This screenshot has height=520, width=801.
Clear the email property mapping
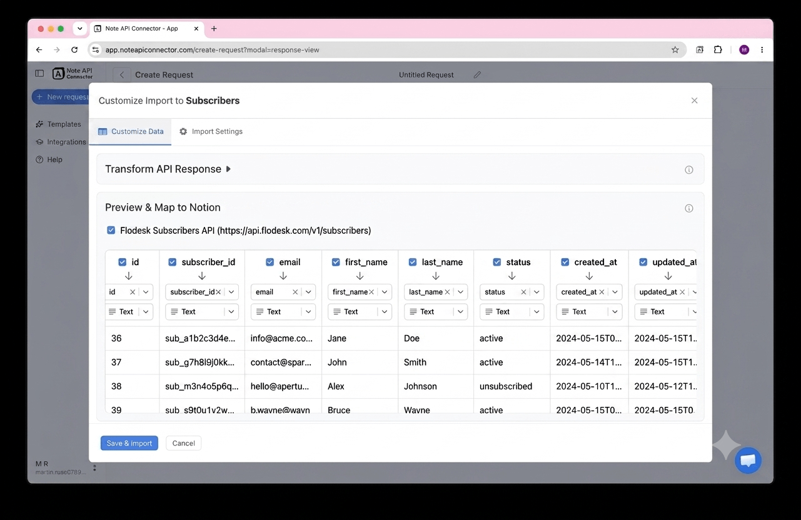(x=295, y=292)
